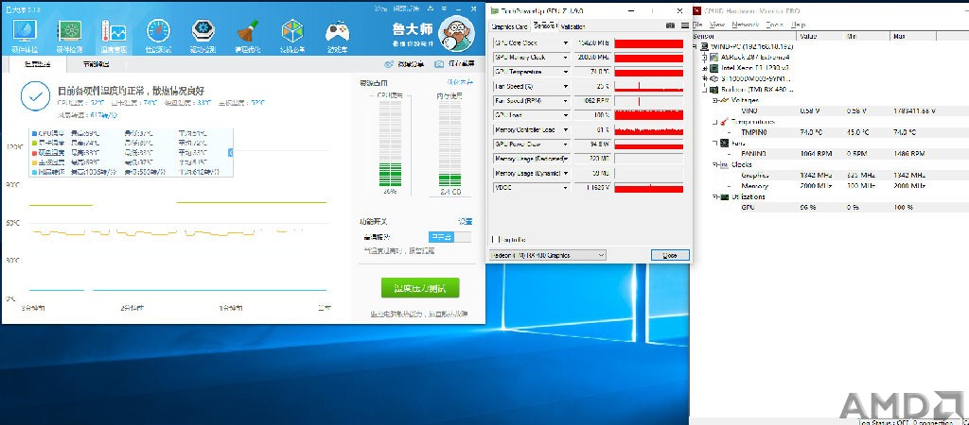Click GPU-Z screenshot camera icon
Viewport: 969px width, 425px height.
[671, 25]
